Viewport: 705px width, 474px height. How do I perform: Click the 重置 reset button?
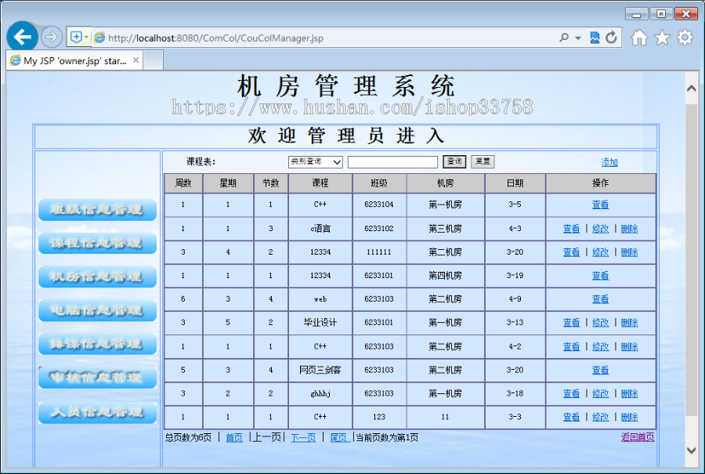point(482,161)
